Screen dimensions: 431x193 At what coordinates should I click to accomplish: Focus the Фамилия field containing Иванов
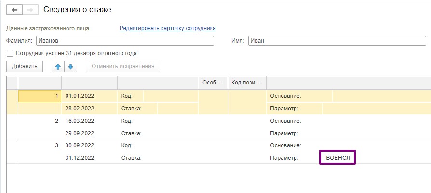click(x=125, y=41)
